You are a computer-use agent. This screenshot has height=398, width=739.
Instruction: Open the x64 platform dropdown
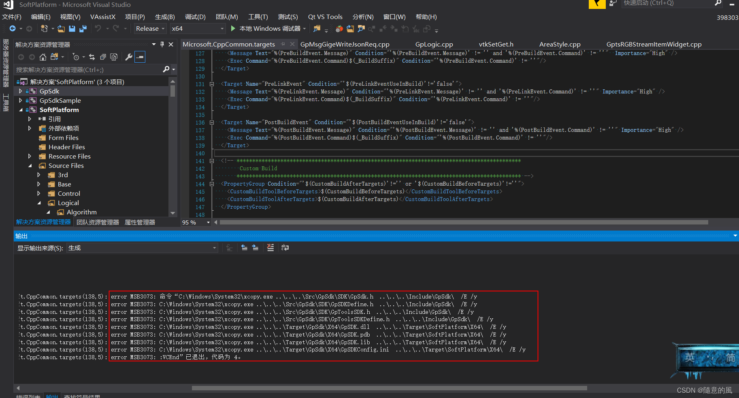pyautogui.click(x=197, y=29)
